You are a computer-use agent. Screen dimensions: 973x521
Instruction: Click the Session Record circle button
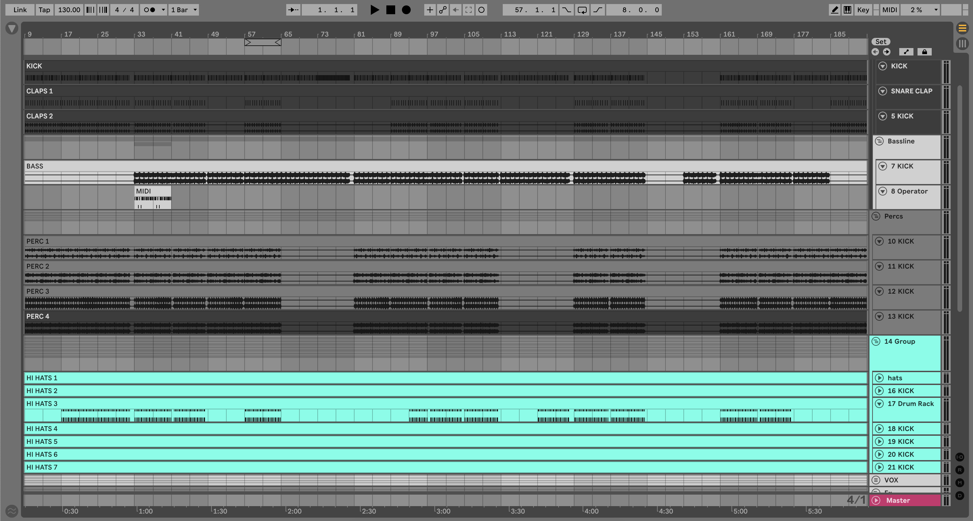(481, 10)
